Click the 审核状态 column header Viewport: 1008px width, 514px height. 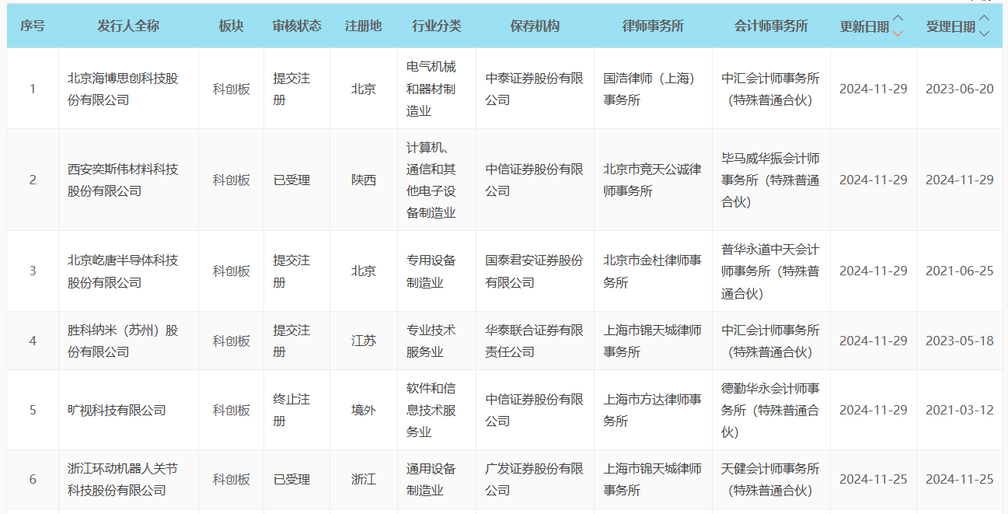coord(297,26)
